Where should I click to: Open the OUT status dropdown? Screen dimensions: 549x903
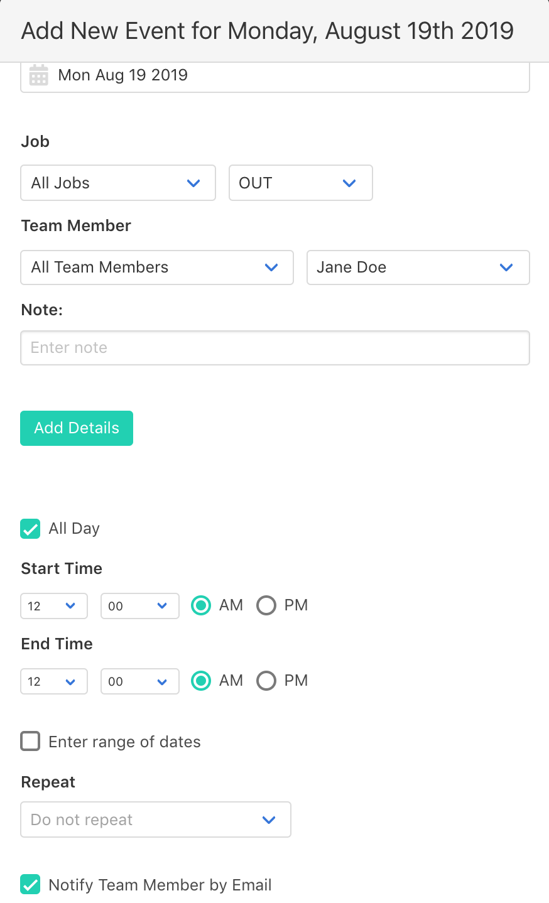(x=300, y=183)
